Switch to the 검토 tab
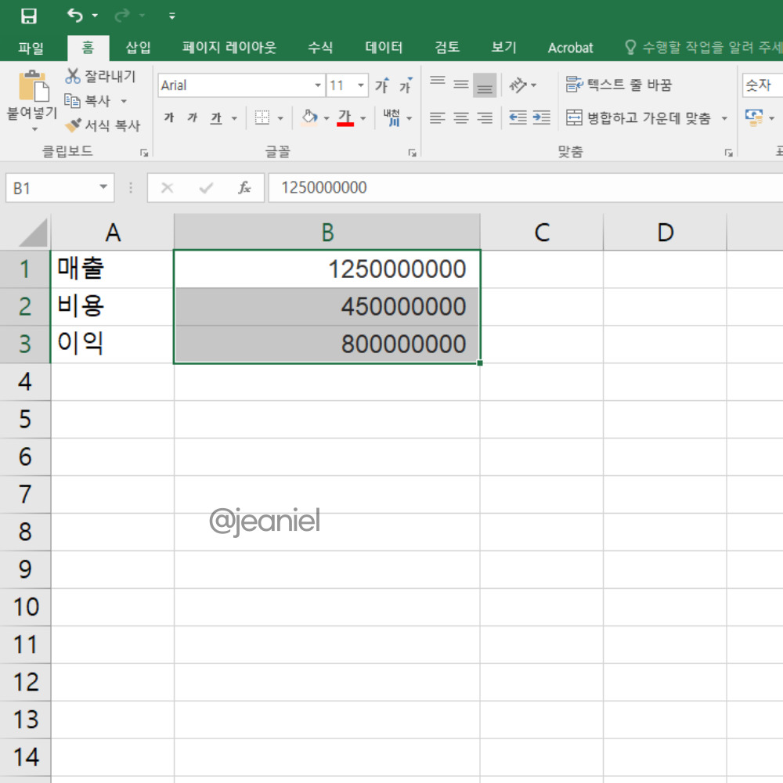The image size is (783, 783). tap(447, 48)
